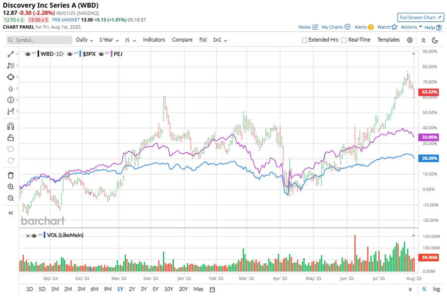447x299 pixels.
Task: Hide the VOL indicator
Action: pos(34,236)
